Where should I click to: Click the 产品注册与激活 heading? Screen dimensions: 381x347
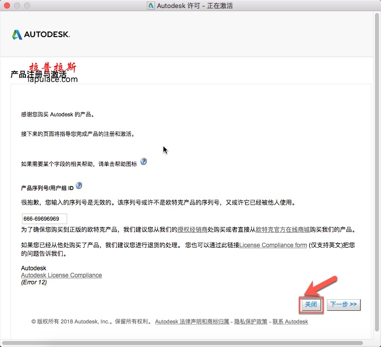click(39, 74)
